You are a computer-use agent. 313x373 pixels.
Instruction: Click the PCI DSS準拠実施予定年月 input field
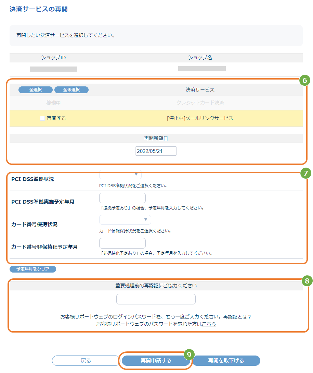[x=122, y=198]
